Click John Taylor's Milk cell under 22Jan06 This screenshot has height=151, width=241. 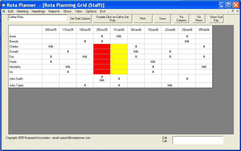[170, 85]
